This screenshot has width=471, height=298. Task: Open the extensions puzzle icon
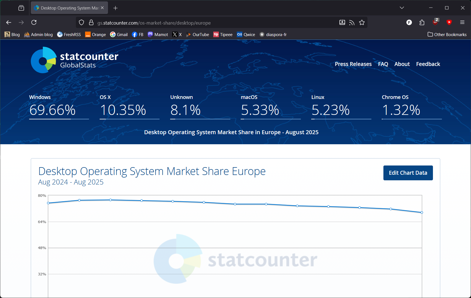pyautogui.click(x=422, y=22)
